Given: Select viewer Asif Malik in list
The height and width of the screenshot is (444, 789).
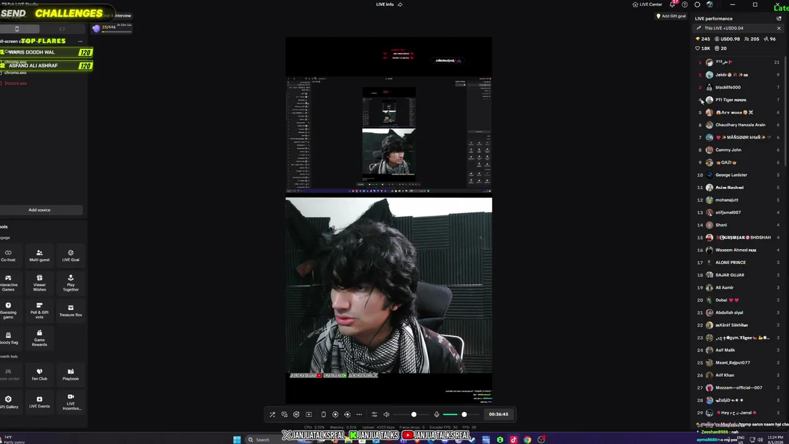Looking at the screenshot, I should [738, 350].
